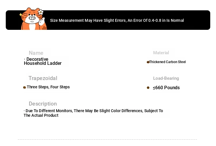Click Decorative Household Ladder text
The height and width of the screenshot is (146, 216).
(43, 61)
